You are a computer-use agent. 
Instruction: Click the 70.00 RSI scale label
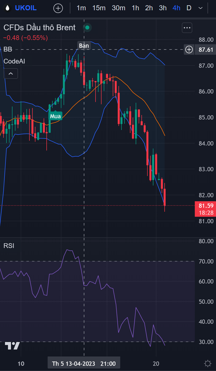coord(206,261)
